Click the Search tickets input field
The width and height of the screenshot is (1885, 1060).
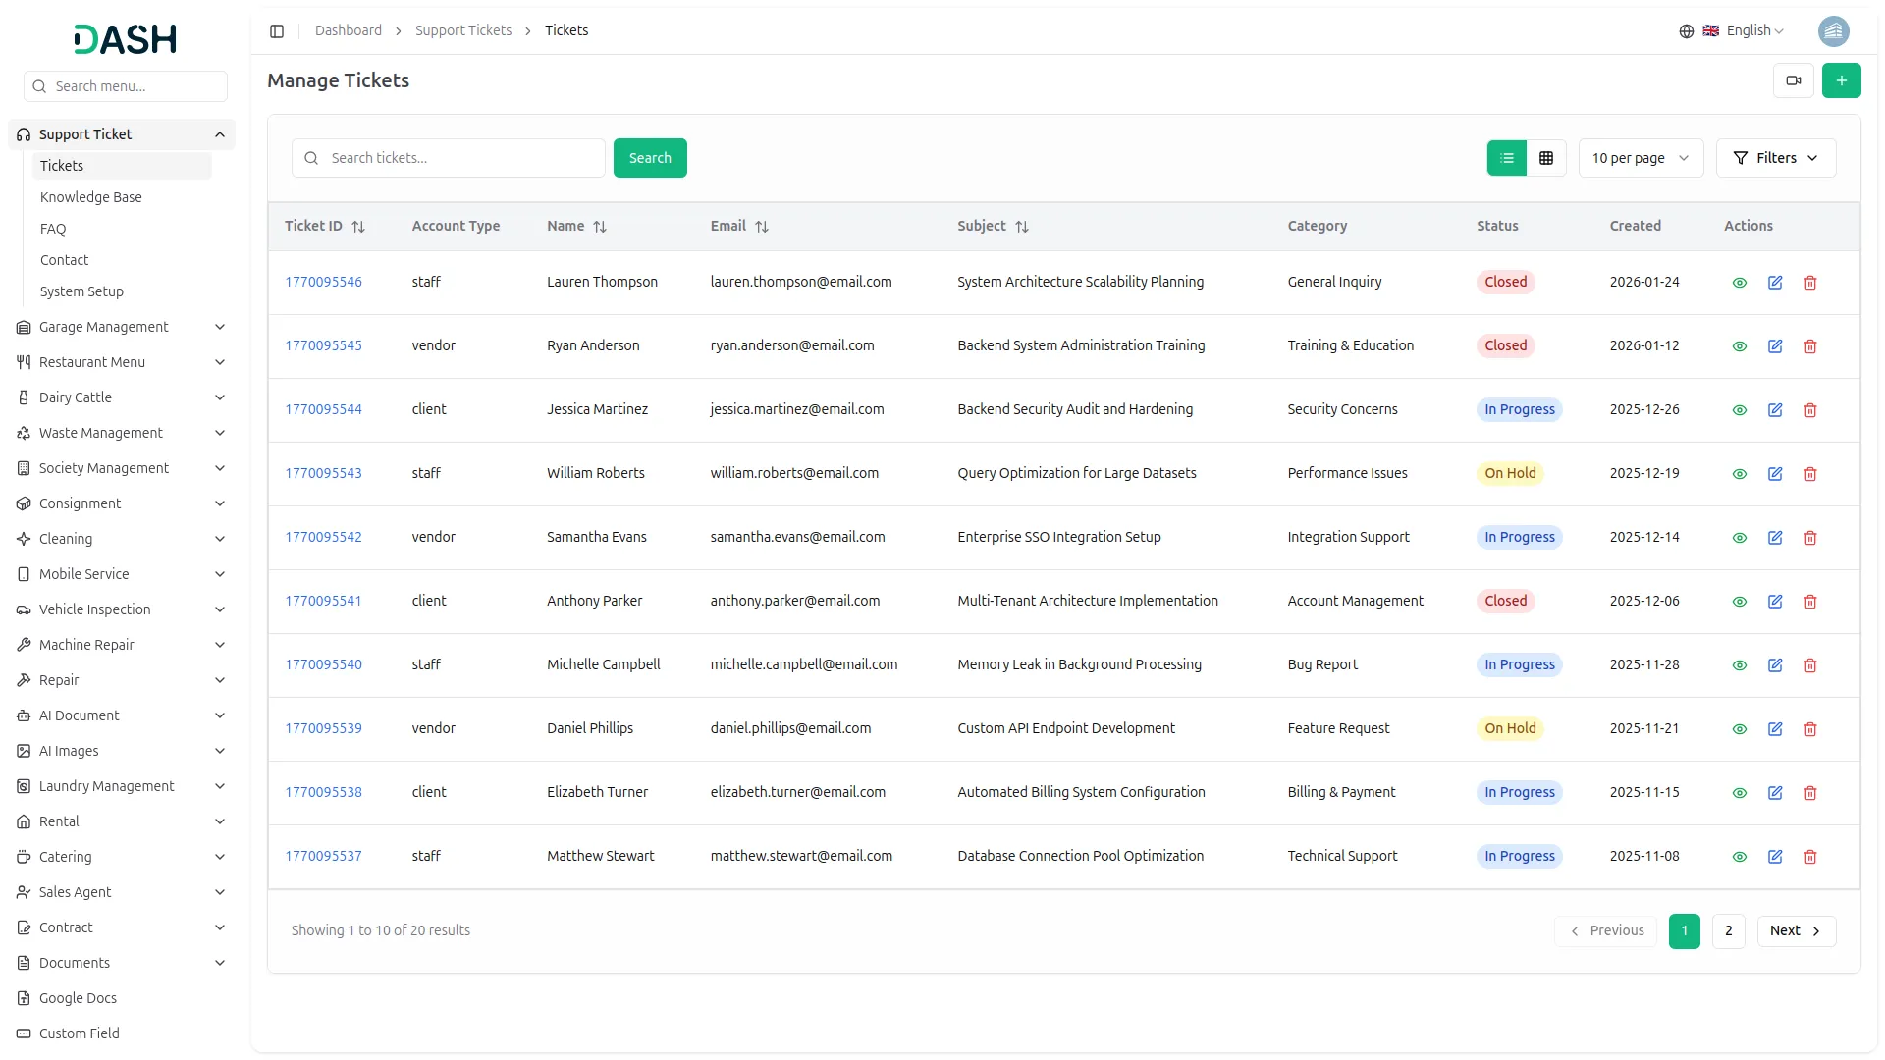coord(448,158)
